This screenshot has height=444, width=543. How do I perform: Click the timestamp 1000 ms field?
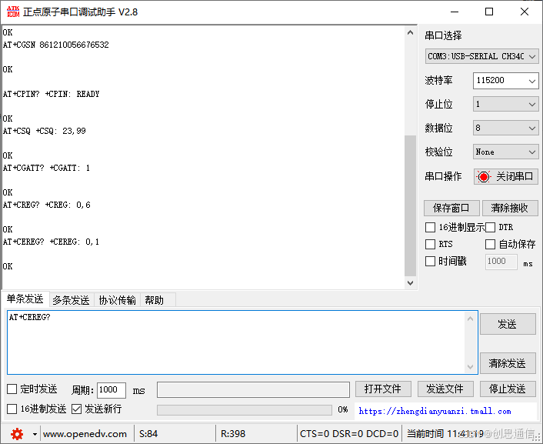point(501,262)
